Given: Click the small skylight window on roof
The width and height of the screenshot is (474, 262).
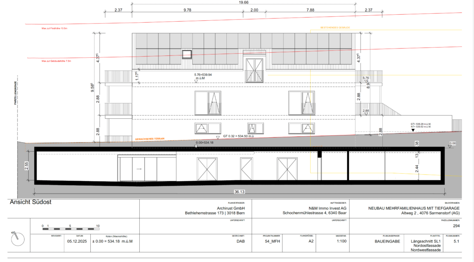Looking at the screenshot, I should 187,55.
